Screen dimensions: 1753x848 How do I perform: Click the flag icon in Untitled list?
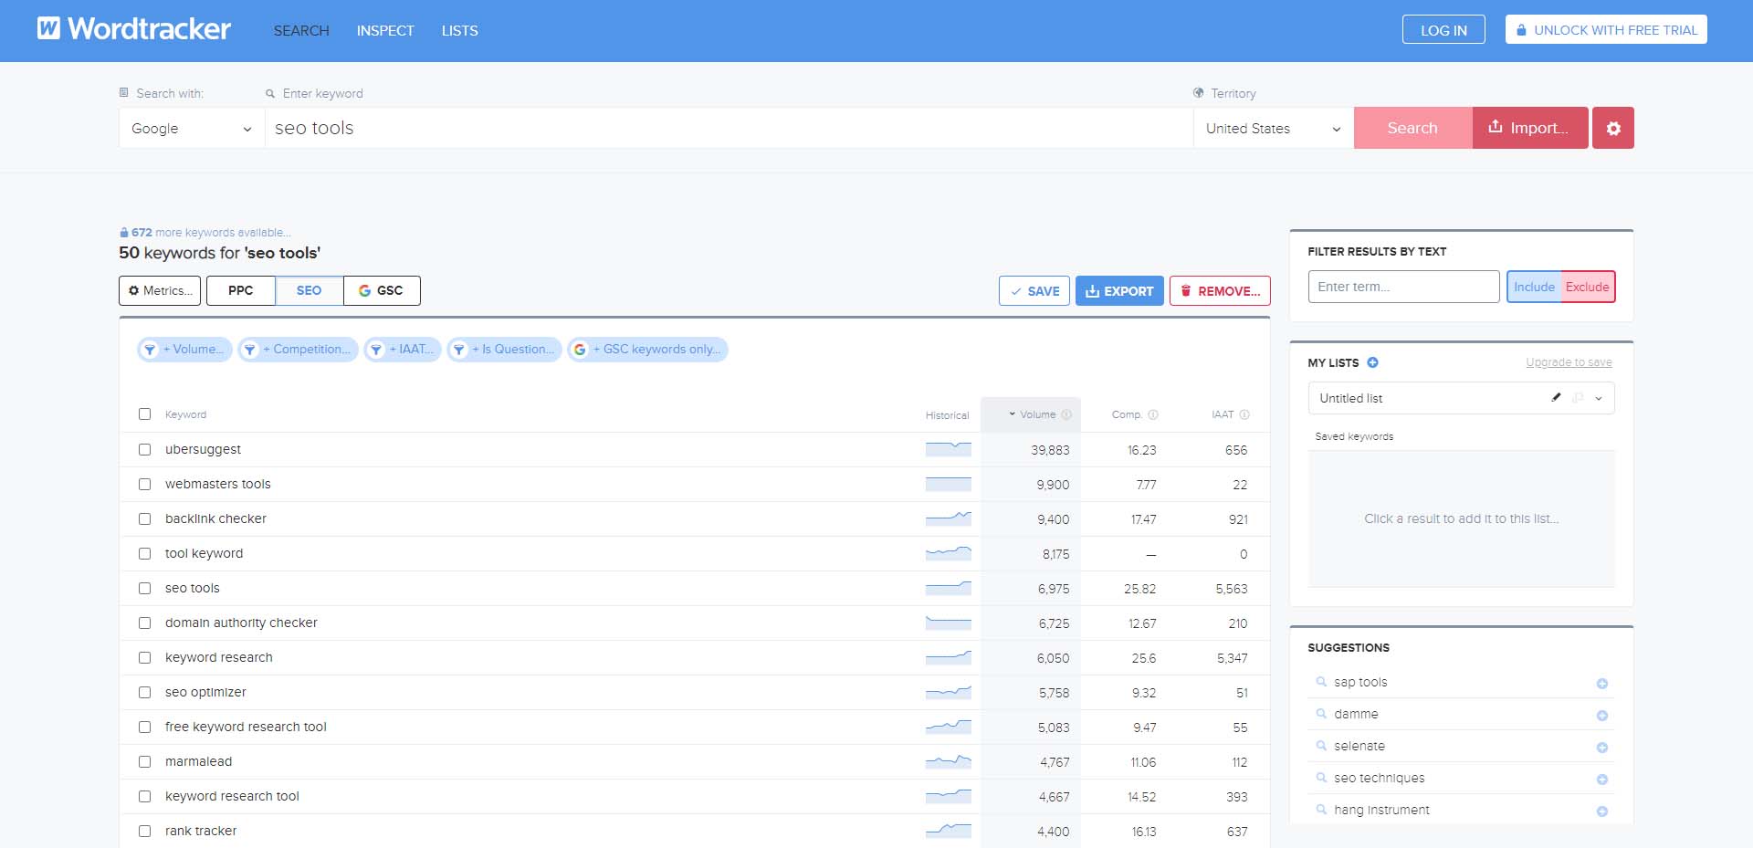(1578, 397)
